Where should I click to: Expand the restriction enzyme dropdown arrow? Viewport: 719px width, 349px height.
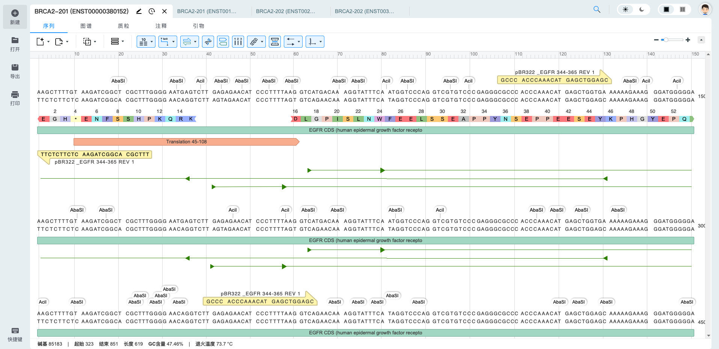pos(173,42)
